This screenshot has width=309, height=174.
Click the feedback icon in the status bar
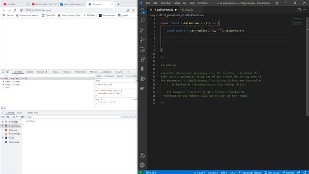tap(298, 172)
